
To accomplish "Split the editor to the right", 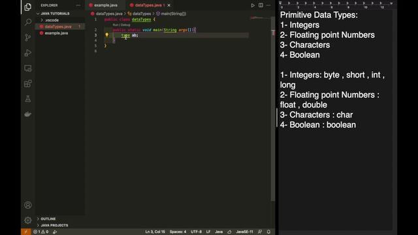I will pos(261,5).
